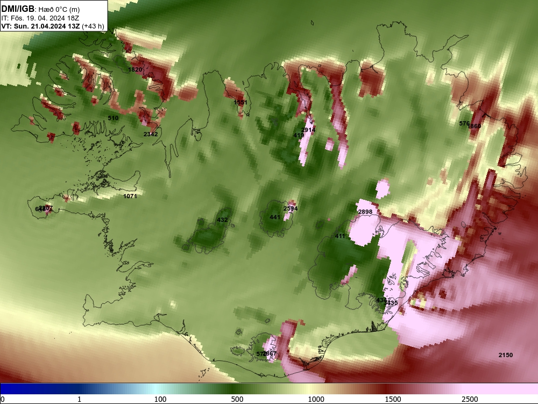The height and width of the screenshot is (404, 538).
Task: Click the map value 1071
Action: pos(130,196)
